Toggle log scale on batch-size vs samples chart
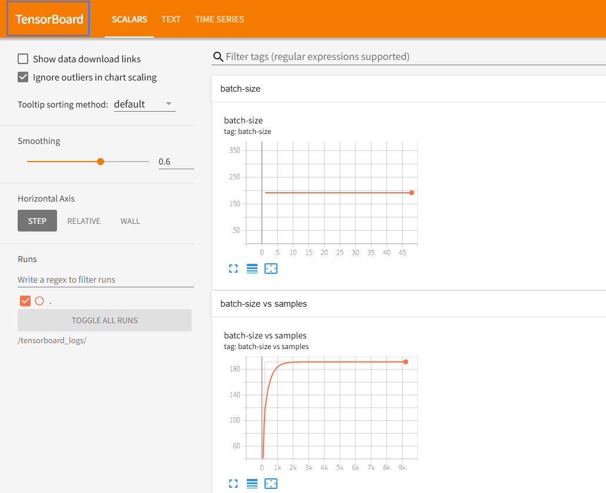The width and height of the screenshot is (606, 493). (252, 484)
